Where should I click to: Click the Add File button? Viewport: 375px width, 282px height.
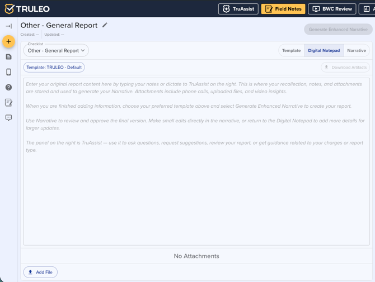click(x=40, y=272)
